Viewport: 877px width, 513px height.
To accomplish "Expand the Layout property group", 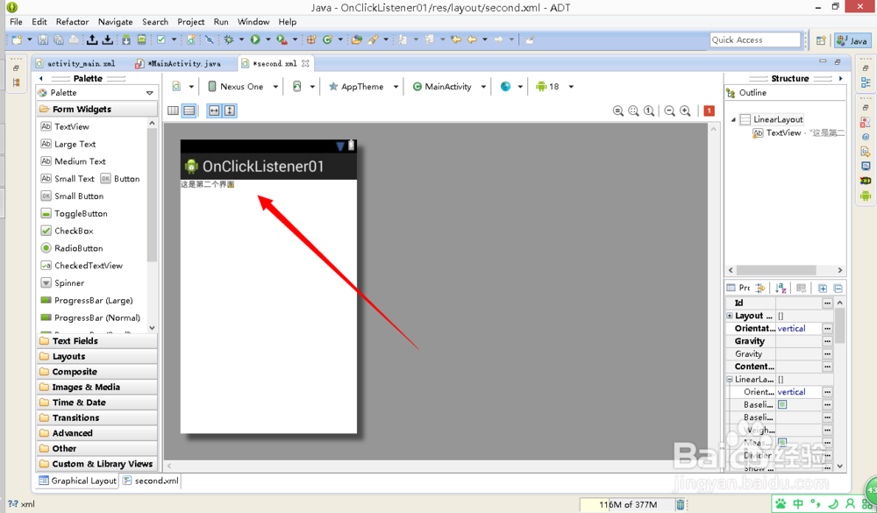I will click(x=730, y=316).
